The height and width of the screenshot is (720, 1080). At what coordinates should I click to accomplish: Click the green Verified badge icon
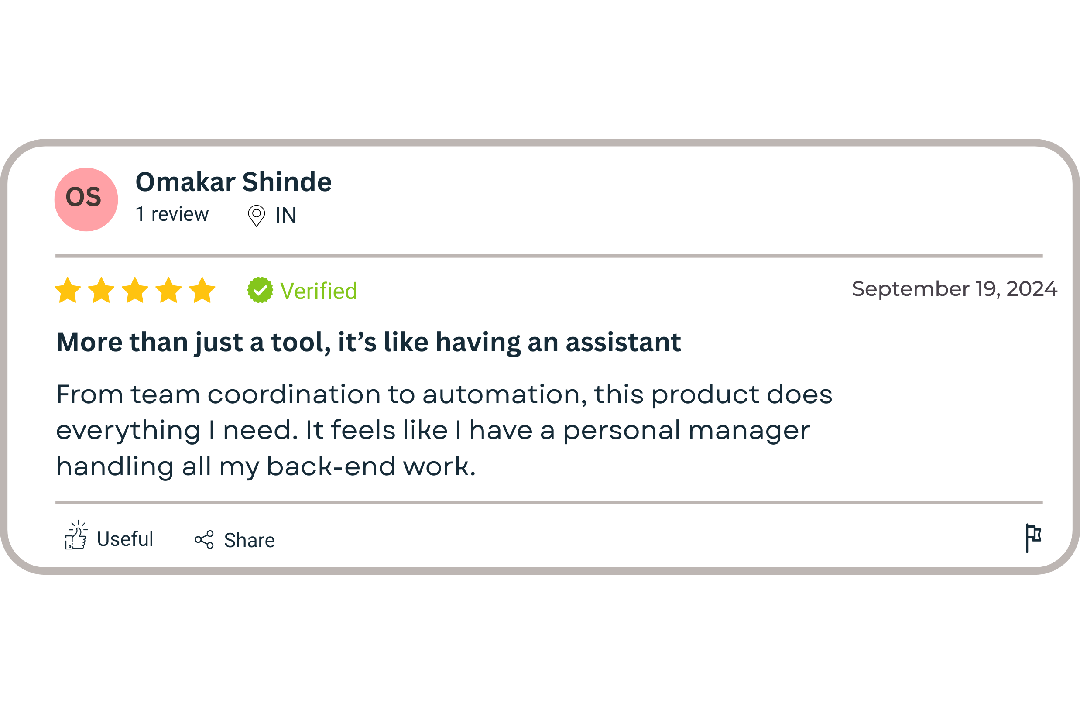click(261, 290)
